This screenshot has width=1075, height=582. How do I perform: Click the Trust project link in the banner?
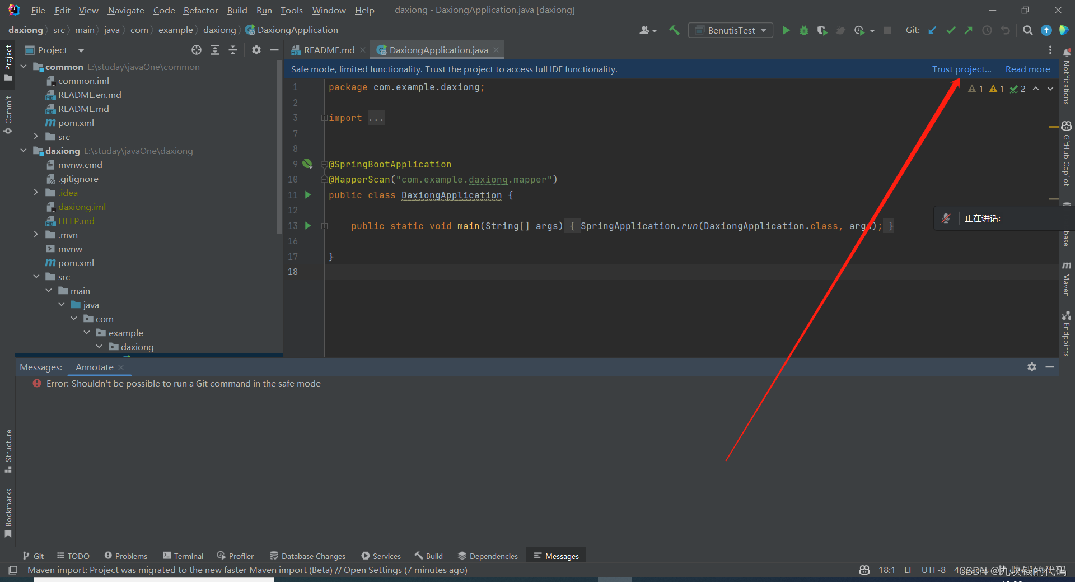961,69
